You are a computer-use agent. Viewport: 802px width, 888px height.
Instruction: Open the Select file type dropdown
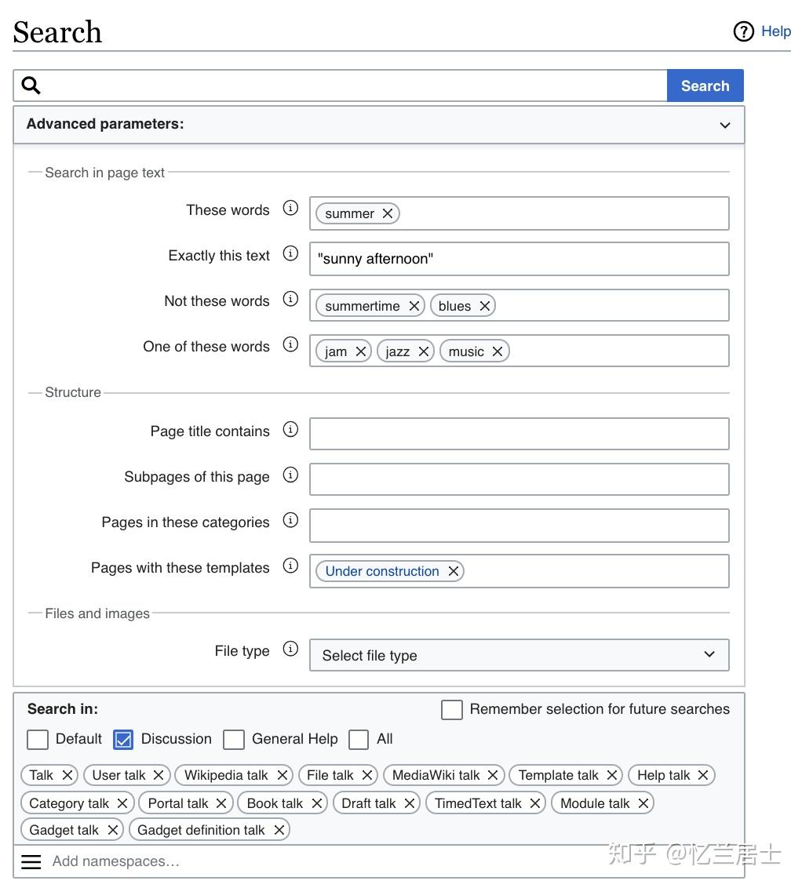(x=519, y=655)
